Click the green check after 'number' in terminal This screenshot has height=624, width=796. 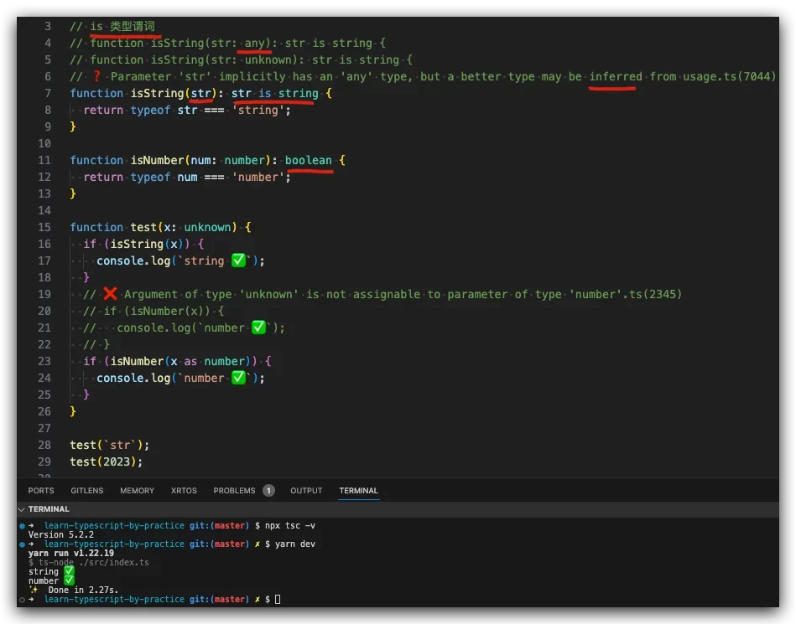(69, 580)
